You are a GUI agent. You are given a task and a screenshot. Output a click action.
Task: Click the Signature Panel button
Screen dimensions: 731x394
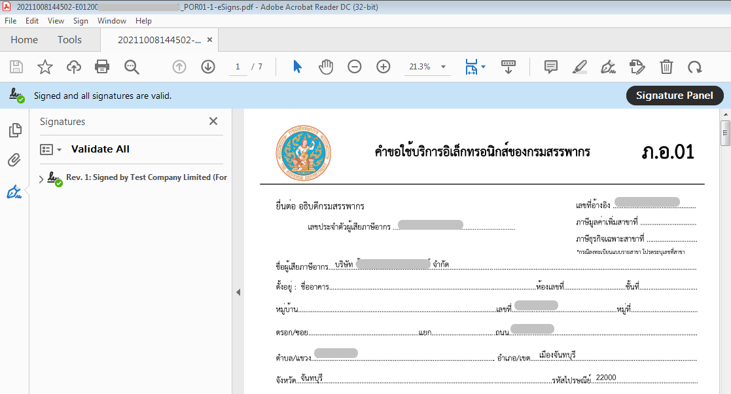click(675, 96)
